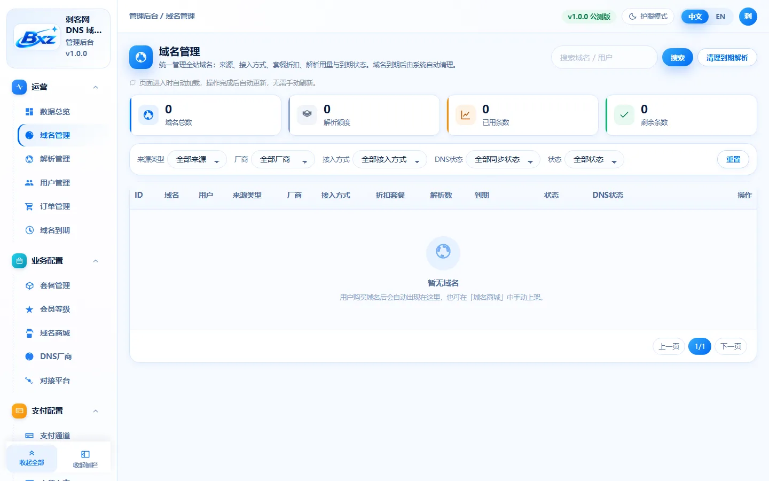Image resolution: width=769 pixels, height=481 pixels.
Task: Click the 解析额度 stat card icon
Action: coord(307,115)
